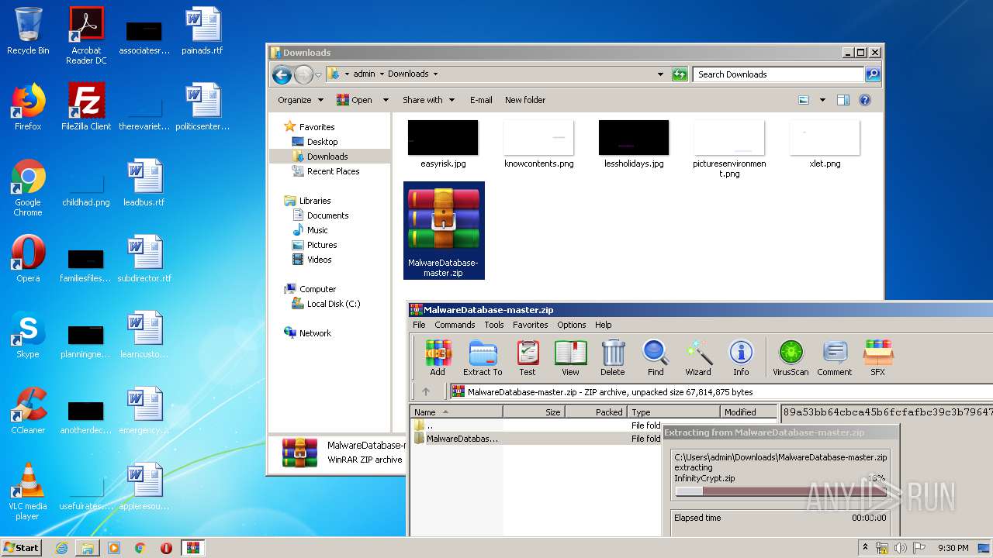The width and height of the screenshot is (993, 558).
Task: Expand Downloads breadcrumb arrow
Action: 435,74
